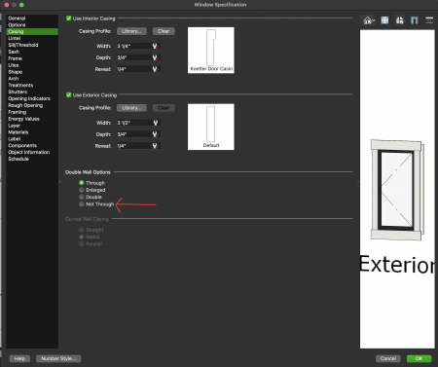Select the Radial curved wall casing option
This screenshot has width=438, height=367.
[82, 237]
